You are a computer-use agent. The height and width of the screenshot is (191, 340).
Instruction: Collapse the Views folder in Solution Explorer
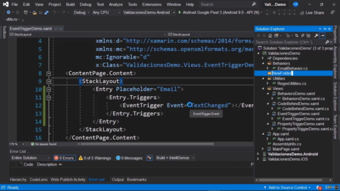coord(263,89)
